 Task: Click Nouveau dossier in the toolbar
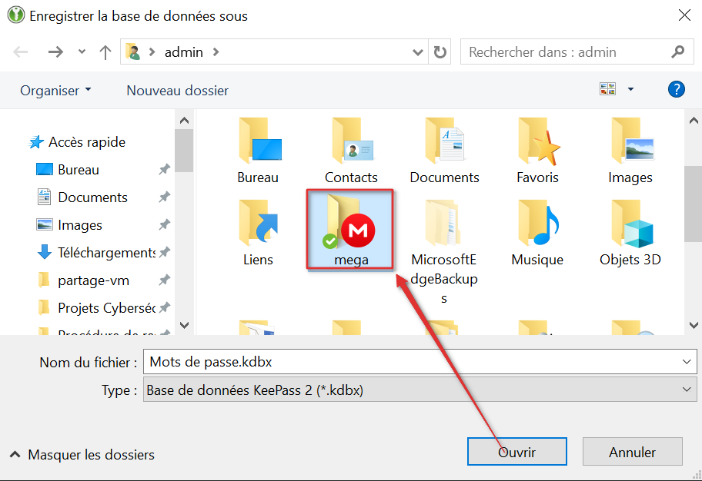pos(177,91)
